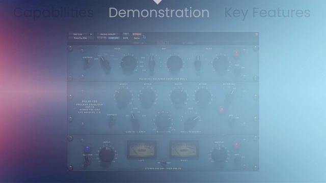Toggle the preamp IN/OFF power switch

click(x=237, y=162)
